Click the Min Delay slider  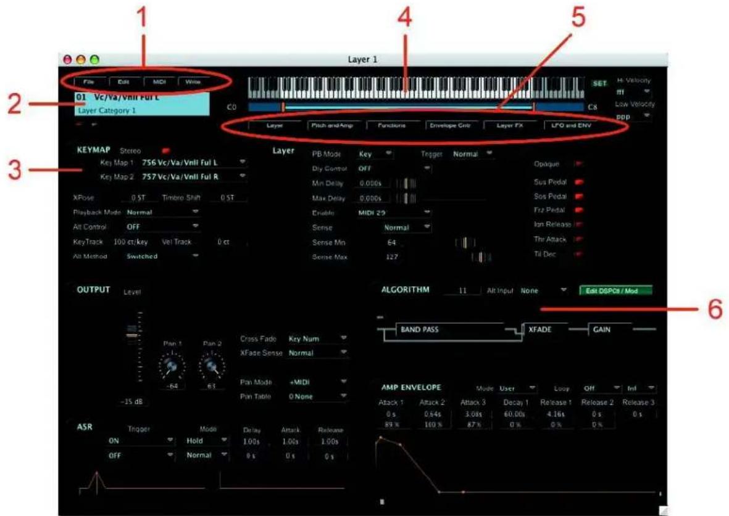coord(406,184)
